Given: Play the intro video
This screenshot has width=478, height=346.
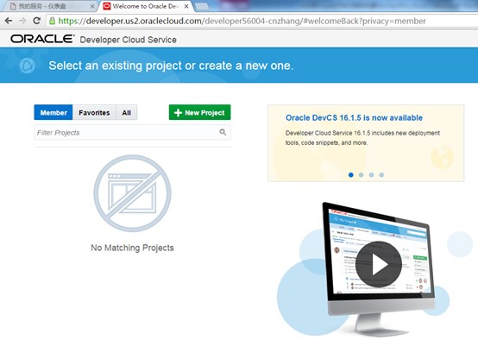Looking at the screenshot, I should tap(378, 264).
